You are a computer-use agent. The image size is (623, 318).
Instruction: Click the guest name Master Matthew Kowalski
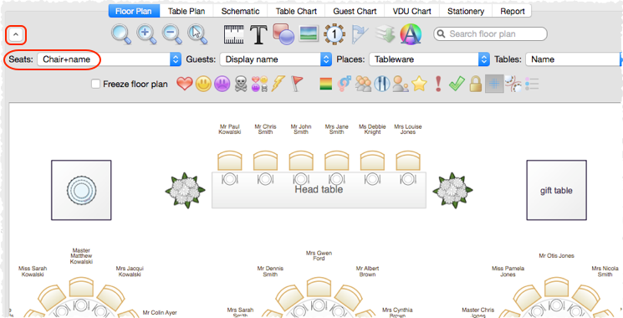[x=81, y=256]
